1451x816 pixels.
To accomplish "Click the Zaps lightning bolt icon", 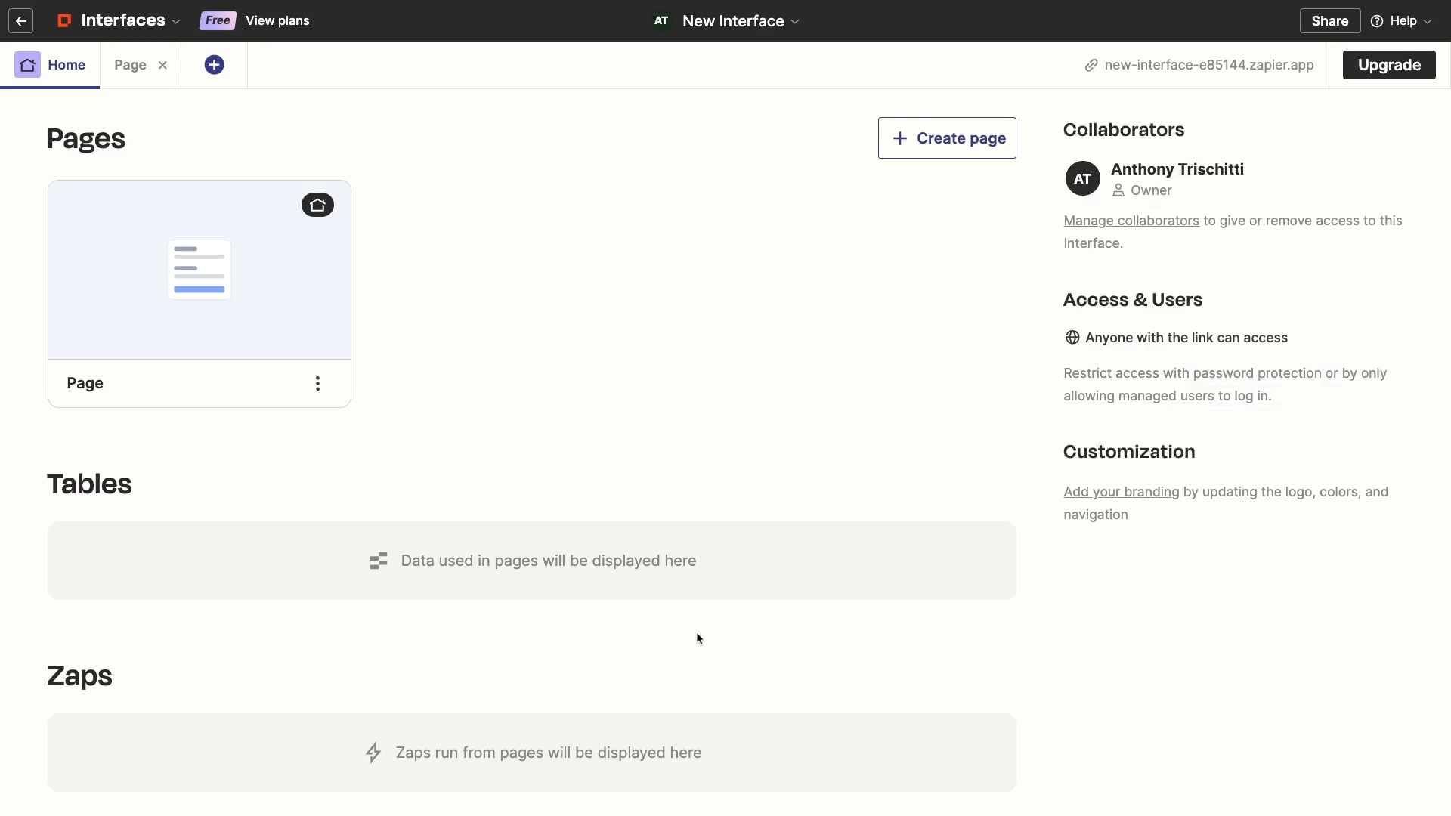I will (374, 753).
